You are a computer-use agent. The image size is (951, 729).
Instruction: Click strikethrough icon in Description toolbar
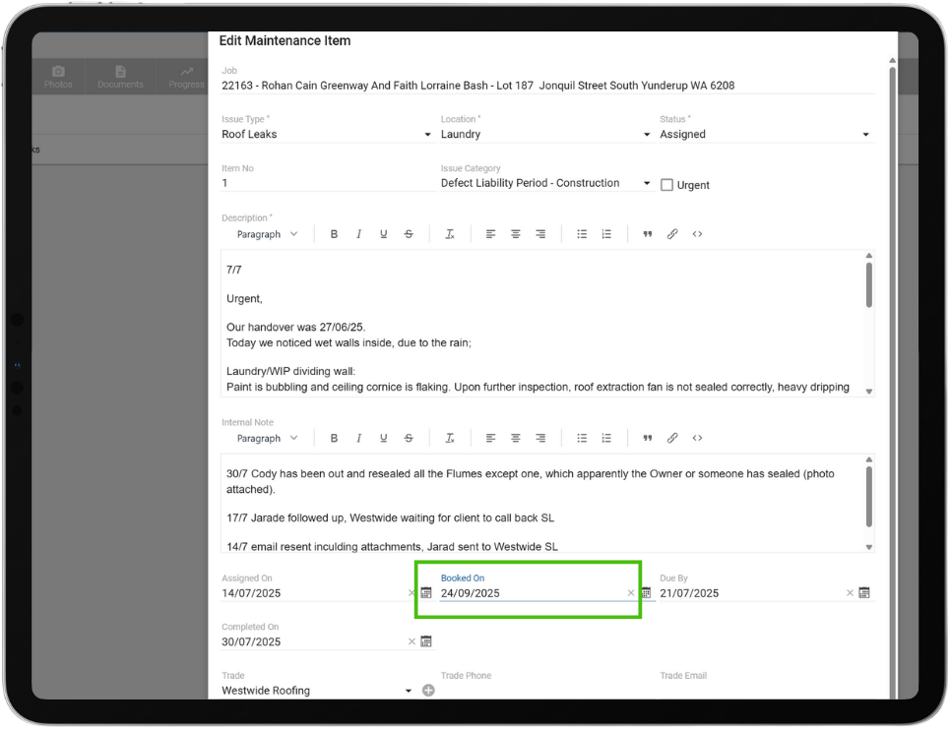point(409,234)
